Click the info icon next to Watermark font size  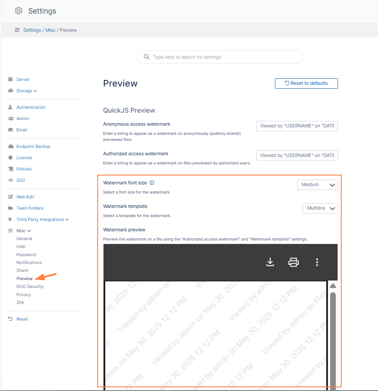152,183
